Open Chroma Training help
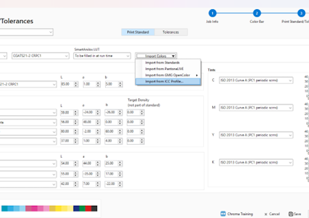The width and height of the screenshot is (309, 218). tap(237, 214)
